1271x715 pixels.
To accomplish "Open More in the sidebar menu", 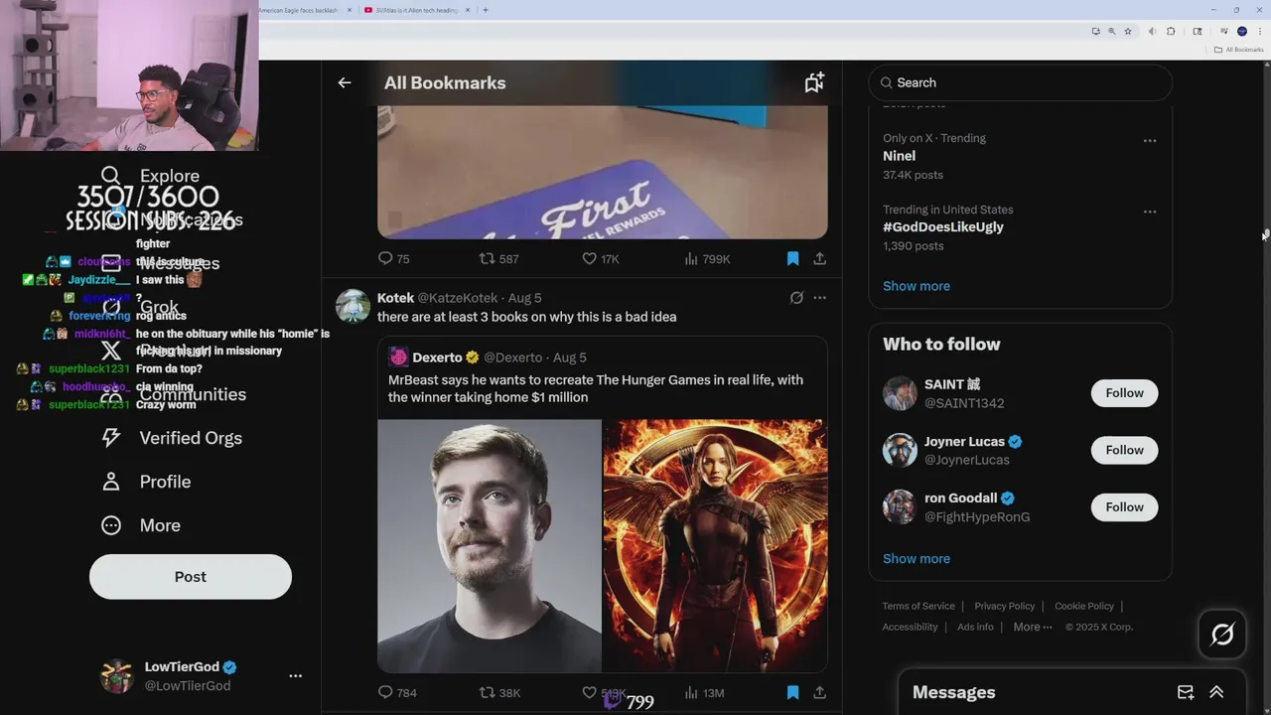I will pyautogui.click(x=142, y=525).
